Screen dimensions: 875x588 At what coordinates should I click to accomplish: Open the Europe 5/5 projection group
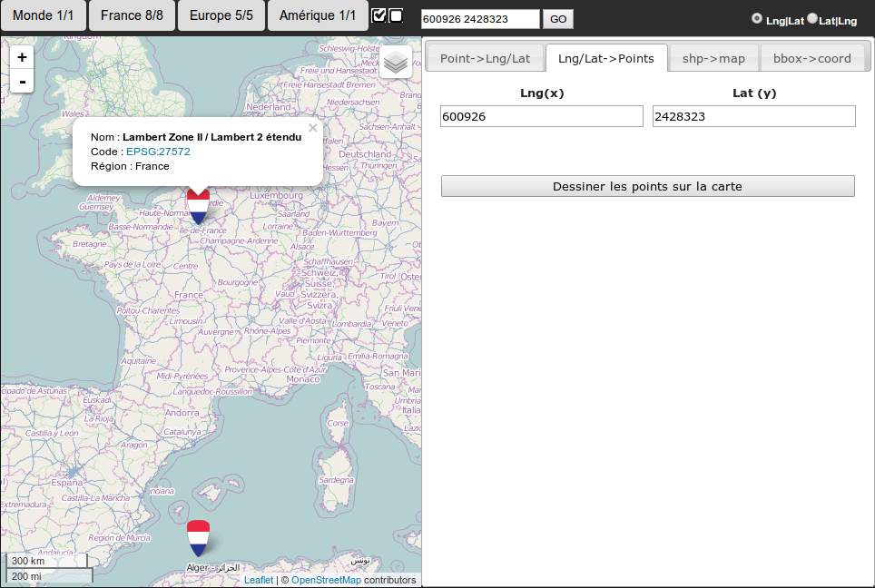click(221, 15)
